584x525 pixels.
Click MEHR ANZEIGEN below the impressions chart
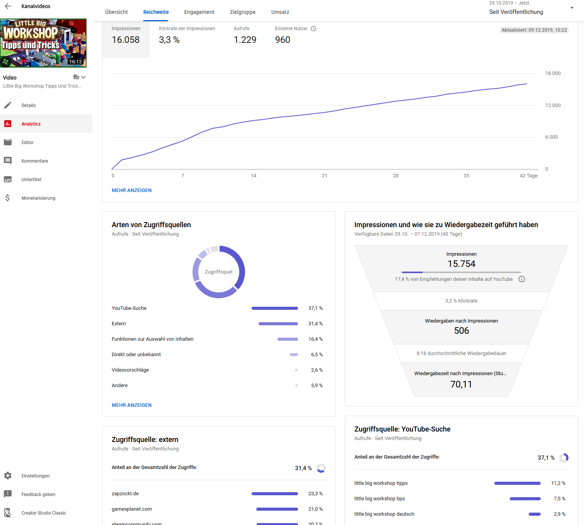click(x=131, y=190)
